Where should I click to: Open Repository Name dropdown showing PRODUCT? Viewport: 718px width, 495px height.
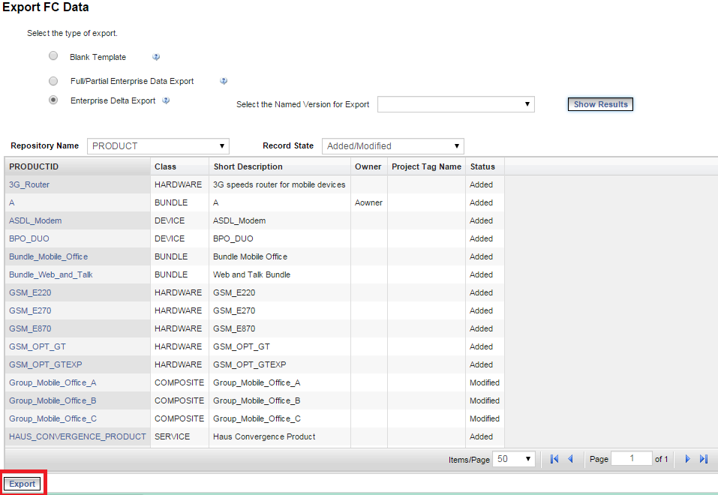[x=158, y=146]
